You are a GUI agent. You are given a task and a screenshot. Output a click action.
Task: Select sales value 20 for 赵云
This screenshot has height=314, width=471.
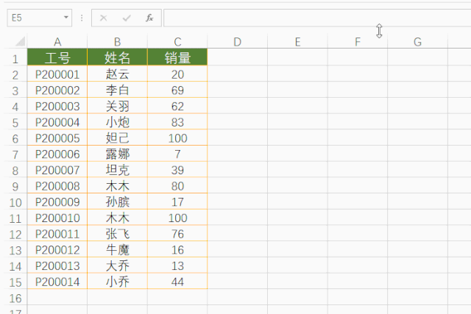point(177,74)
